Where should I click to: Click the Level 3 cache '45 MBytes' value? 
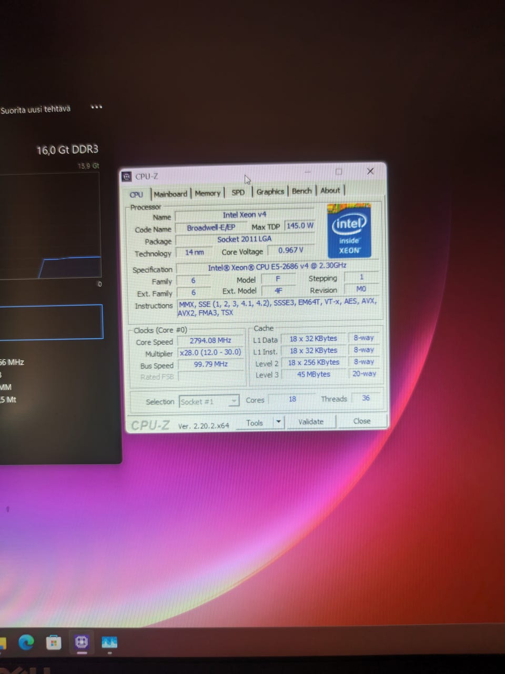tap(314, 374)
